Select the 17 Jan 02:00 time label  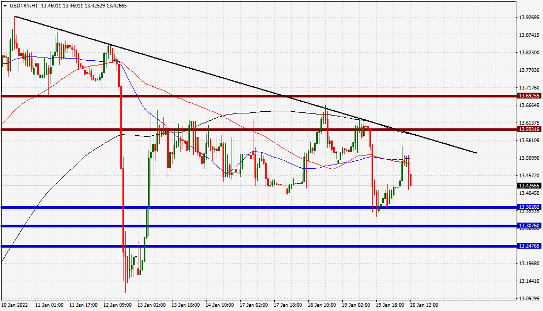pos(253,305)
